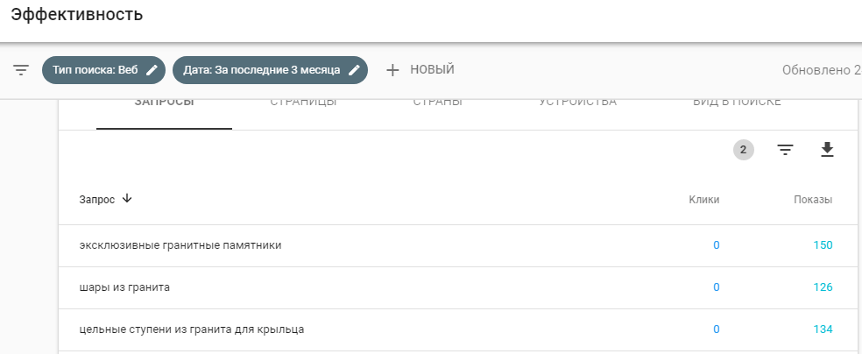This screenshot has width=862, height=354.
Task: Click the filter list icon in the top bar
Action: (22, 70)
